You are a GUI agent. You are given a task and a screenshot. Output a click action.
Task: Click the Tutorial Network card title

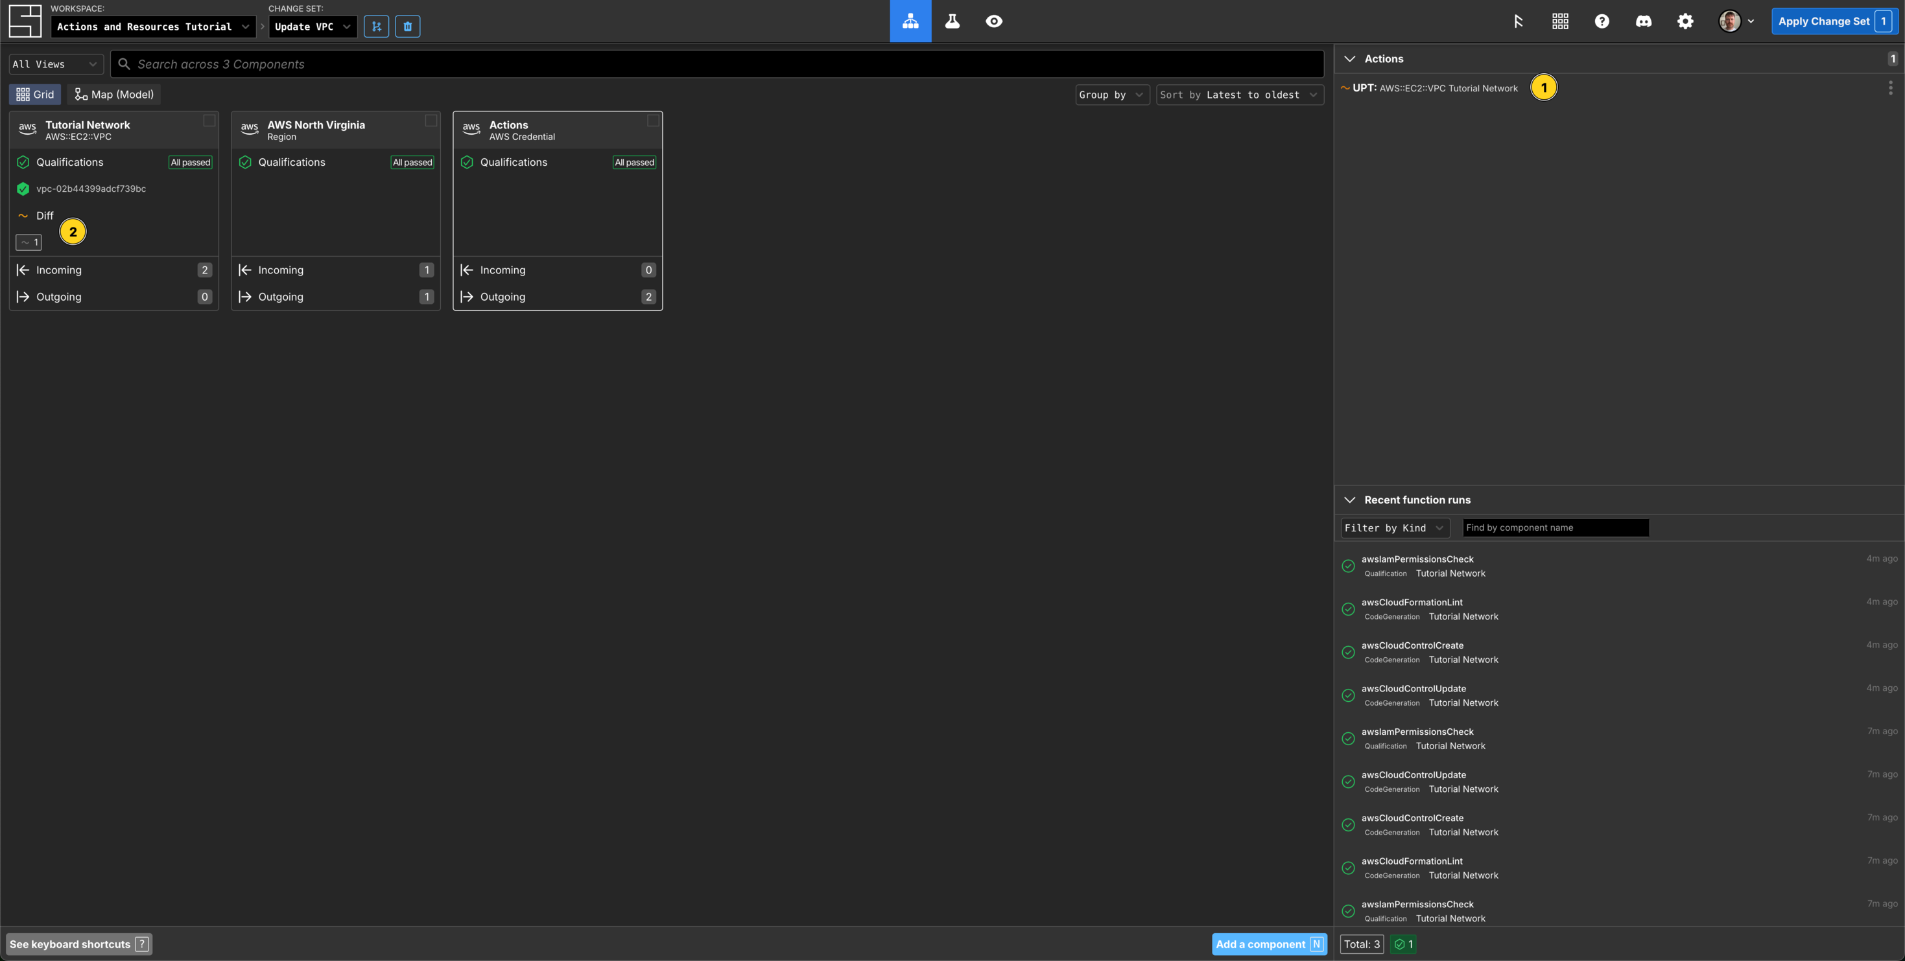[x=88, y=125]
